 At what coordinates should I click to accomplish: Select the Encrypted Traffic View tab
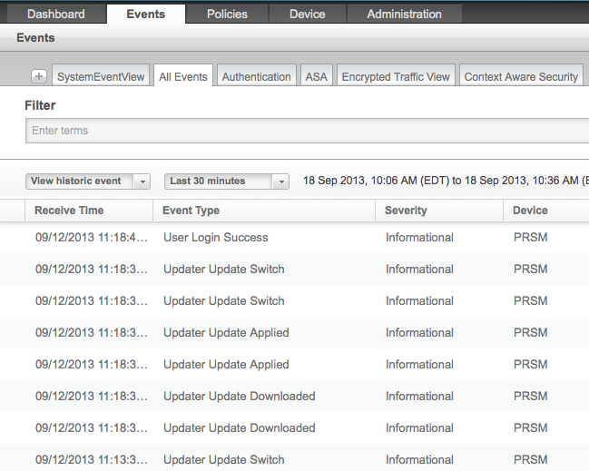396,77
